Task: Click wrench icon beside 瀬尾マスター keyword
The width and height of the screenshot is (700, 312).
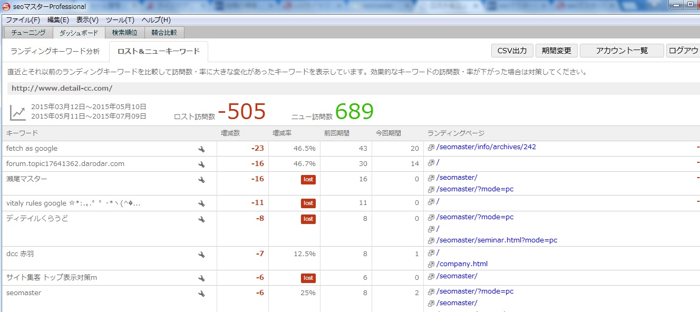Action: [x=201, y=180]
